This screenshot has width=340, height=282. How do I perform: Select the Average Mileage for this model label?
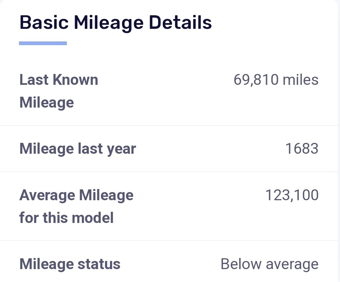[x=76, y=206]
